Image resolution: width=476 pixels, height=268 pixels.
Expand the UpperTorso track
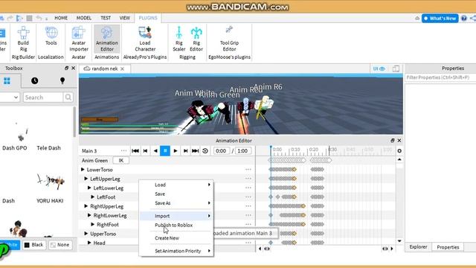point(86,233)
